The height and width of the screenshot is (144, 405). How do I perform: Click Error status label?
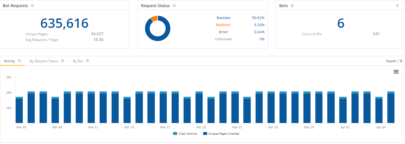[223, 32]
